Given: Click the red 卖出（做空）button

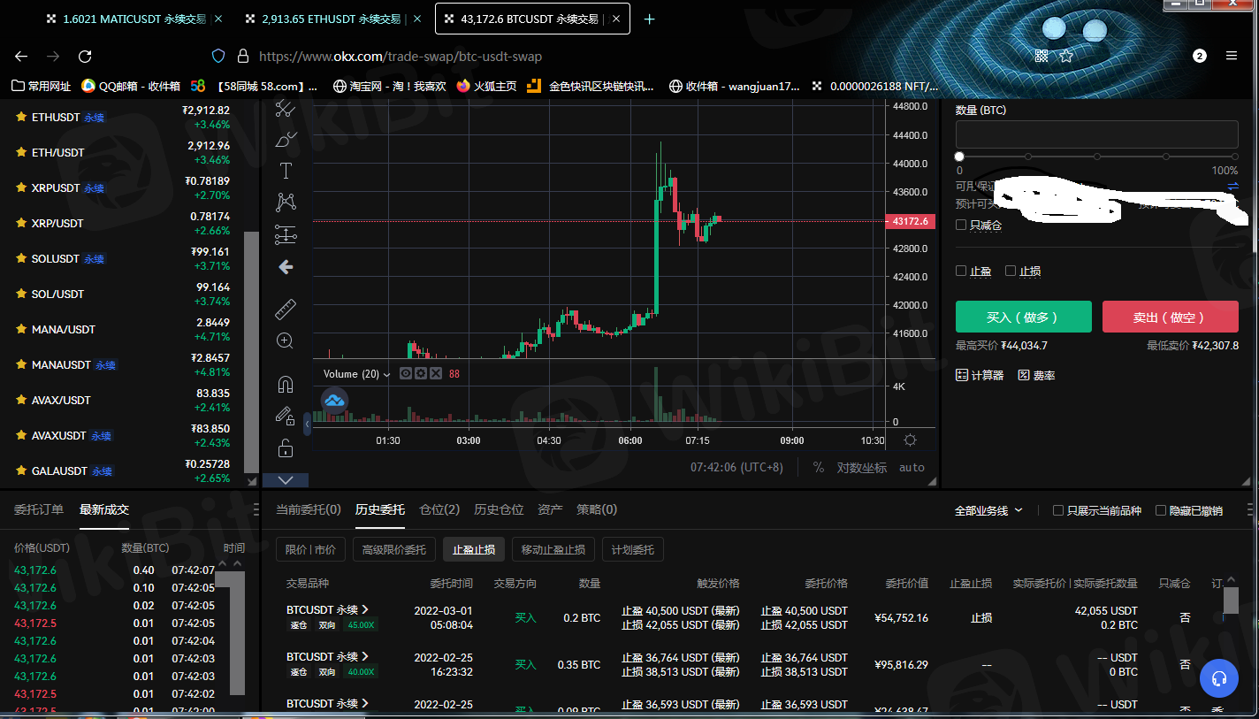Looking at the screenshot, I should 1170,317.
